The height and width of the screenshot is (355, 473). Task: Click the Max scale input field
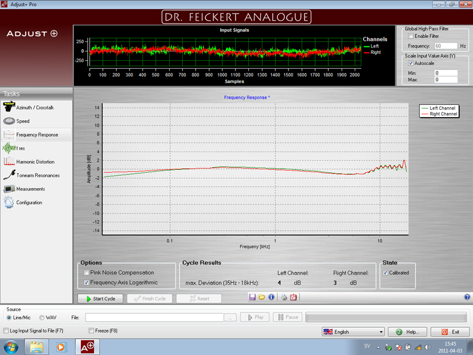[446, 79]
